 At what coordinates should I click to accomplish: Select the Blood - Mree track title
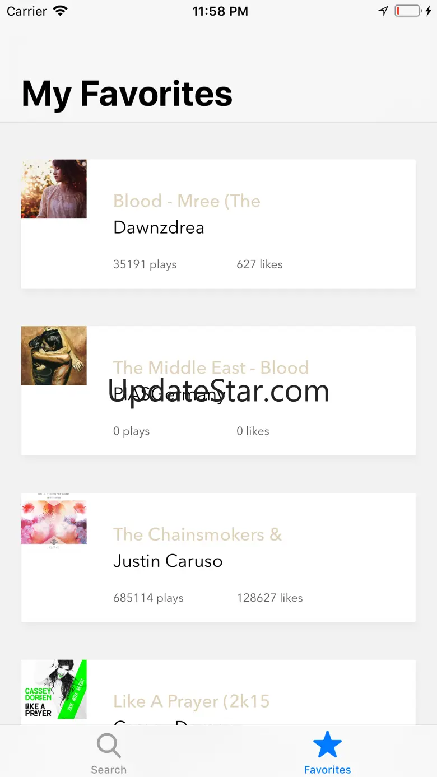[x=187, y=201]
